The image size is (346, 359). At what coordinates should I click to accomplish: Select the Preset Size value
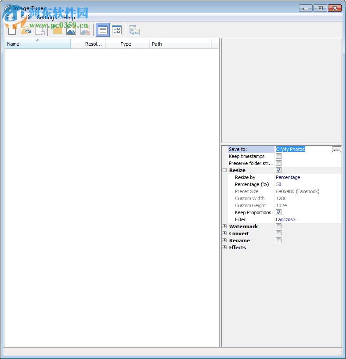click(x=308, y=191)
